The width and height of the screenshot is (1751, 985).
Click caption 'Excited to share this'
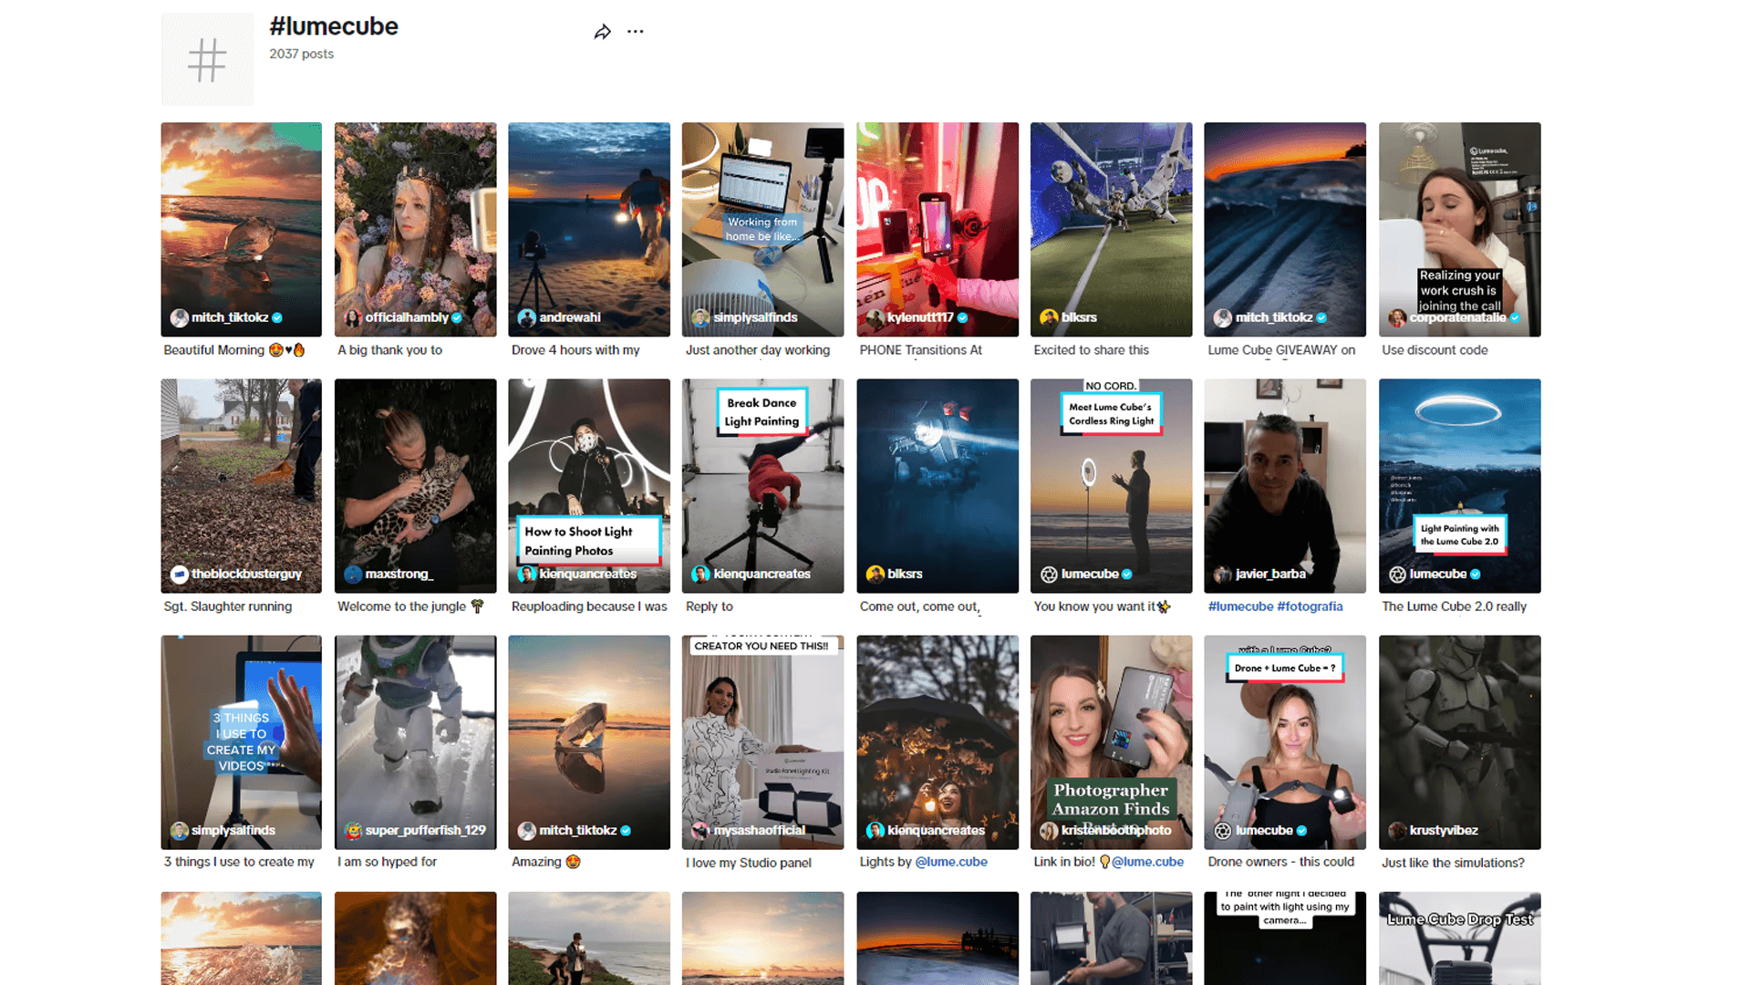coord(1091,350)
